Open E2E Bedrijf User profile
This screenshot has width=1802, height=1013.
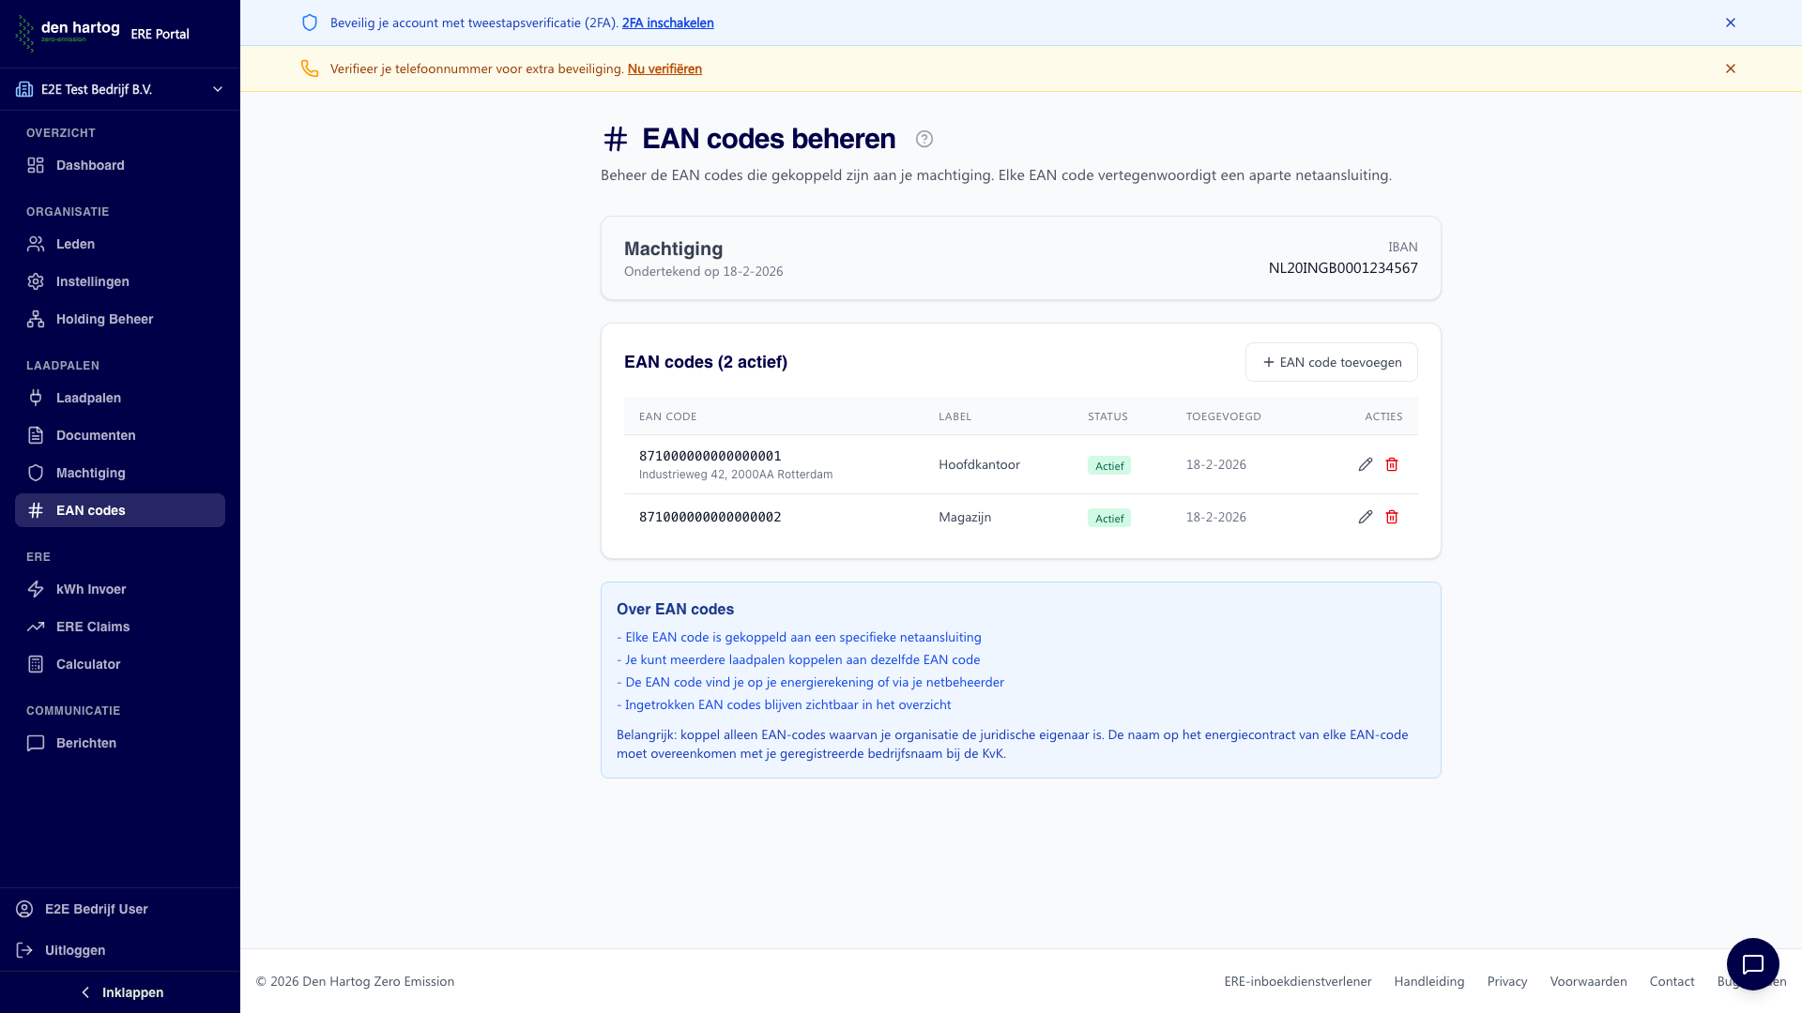click(x=96, y=909)
